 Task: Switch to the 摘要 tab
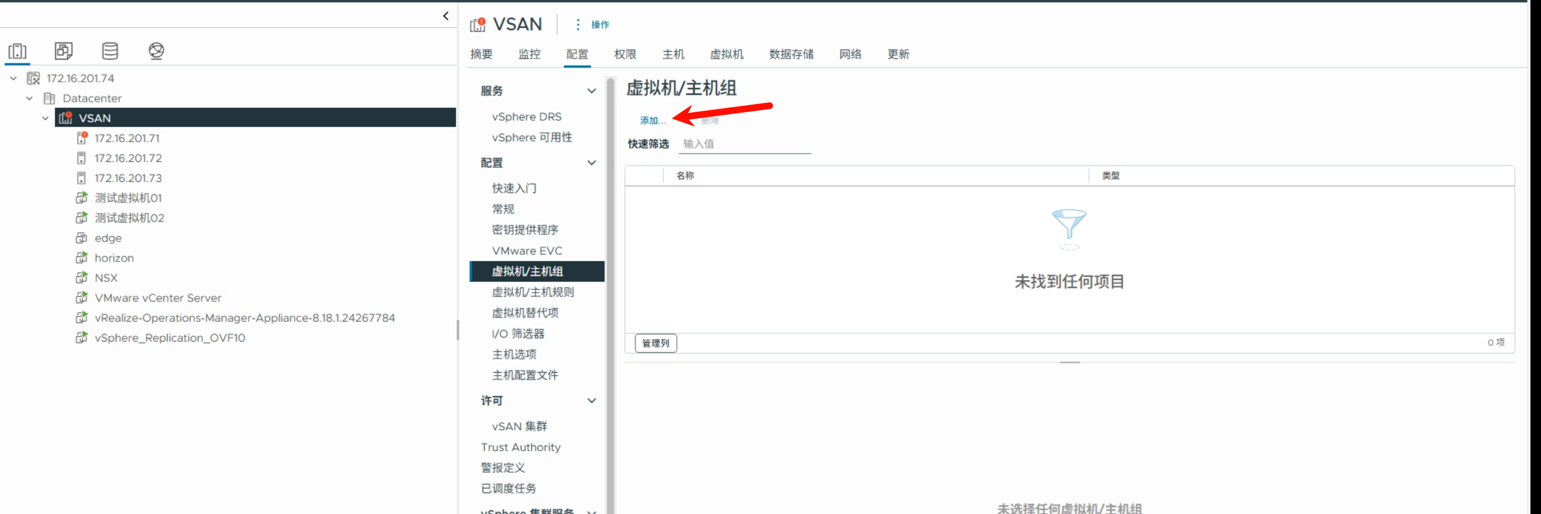pos(481,55)
